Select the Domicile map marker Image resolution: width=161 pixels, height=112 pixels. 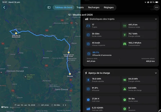pos(70,74)
